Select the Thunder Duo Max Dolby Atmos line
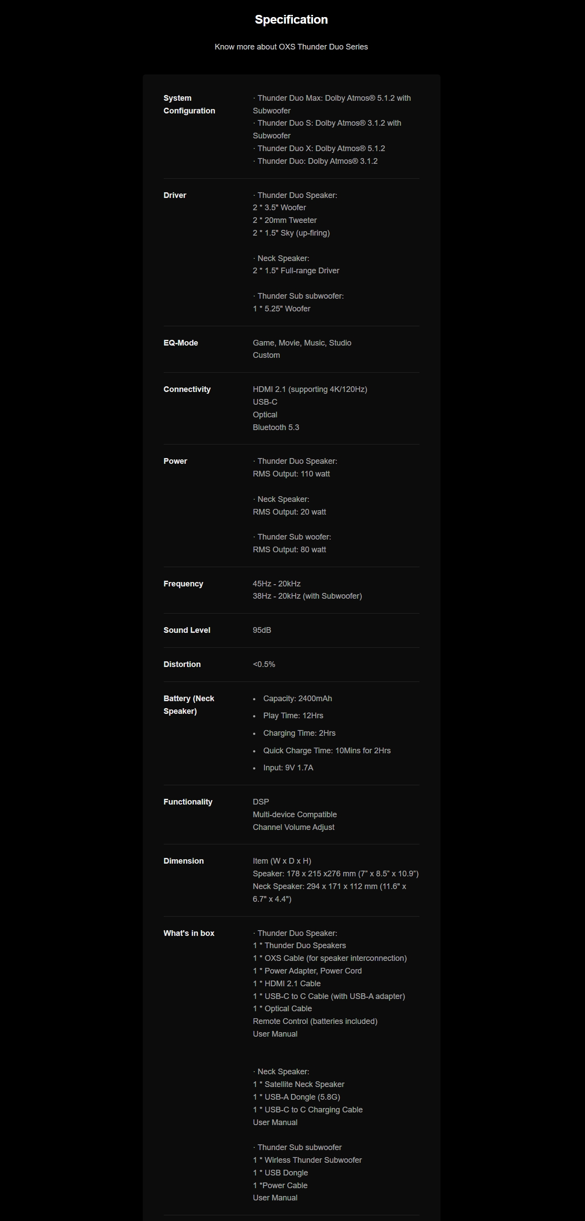 [x=332, y=104]
